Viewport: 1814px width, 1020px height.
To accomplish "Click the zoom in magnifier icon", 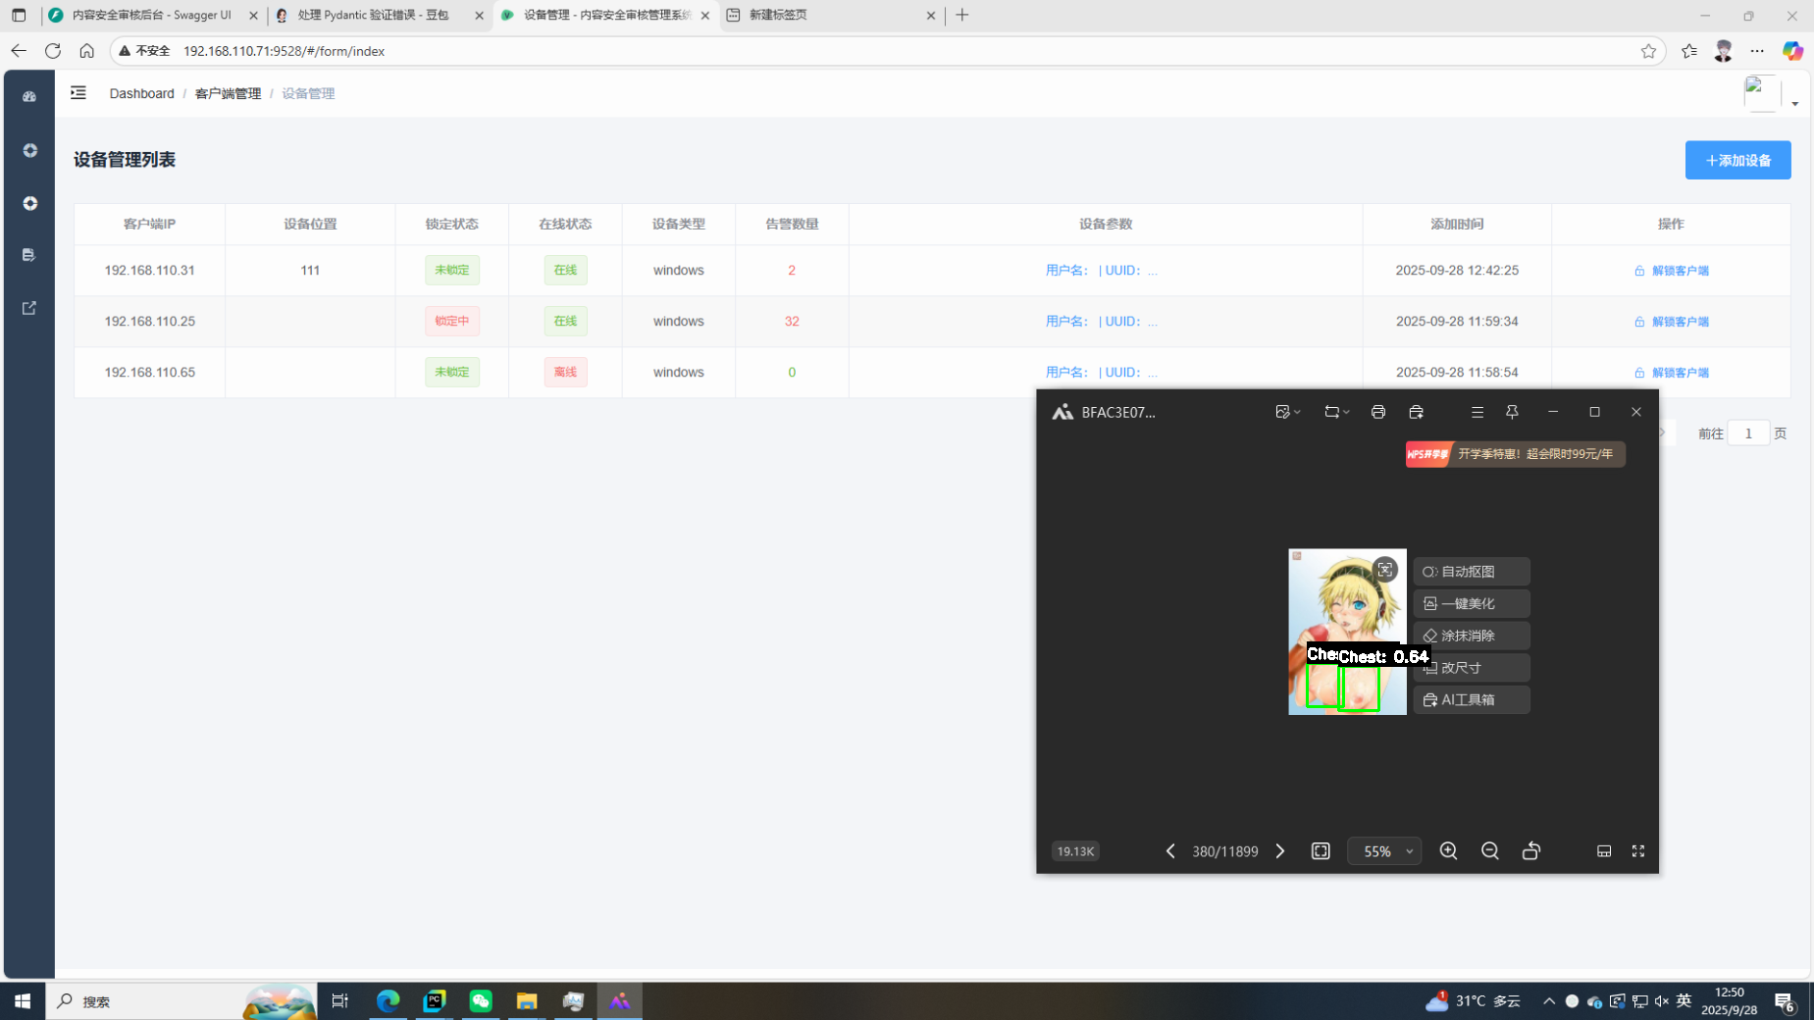I will [1448, 851].
